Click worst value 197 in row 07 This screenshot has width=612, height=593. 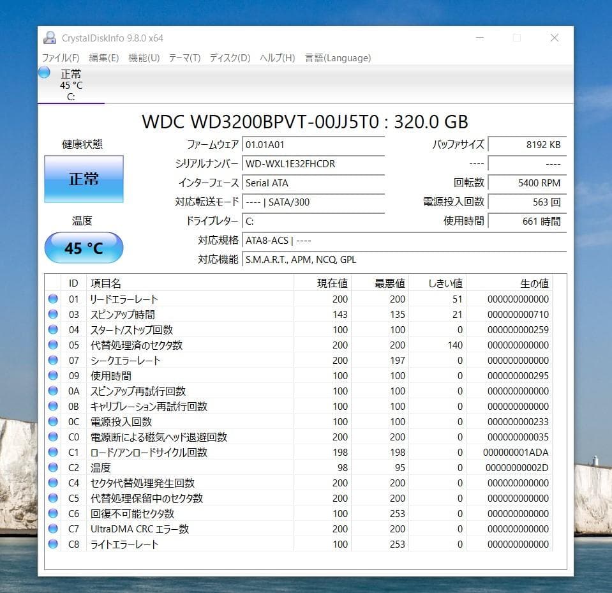398,360
